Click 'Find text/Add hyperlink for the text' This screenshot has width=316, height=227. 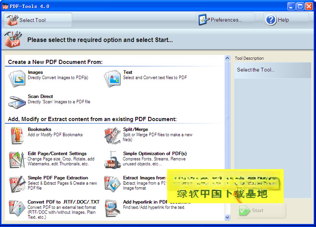coord(153,207)
